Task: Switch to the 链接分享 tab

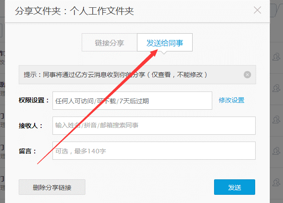Action: click(x=110, y=43)
